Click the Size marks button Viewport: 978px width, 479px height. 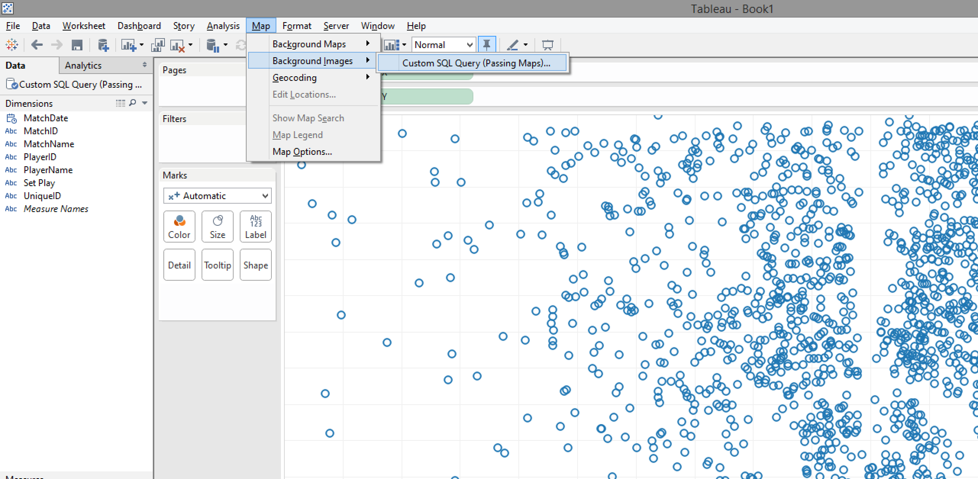(x=218, y=227)
